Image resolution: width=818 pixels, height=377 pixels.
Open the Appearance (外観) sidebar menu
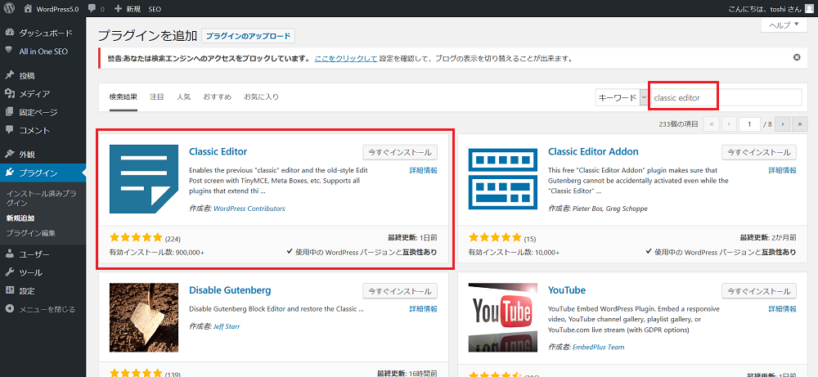click(27, 154)
